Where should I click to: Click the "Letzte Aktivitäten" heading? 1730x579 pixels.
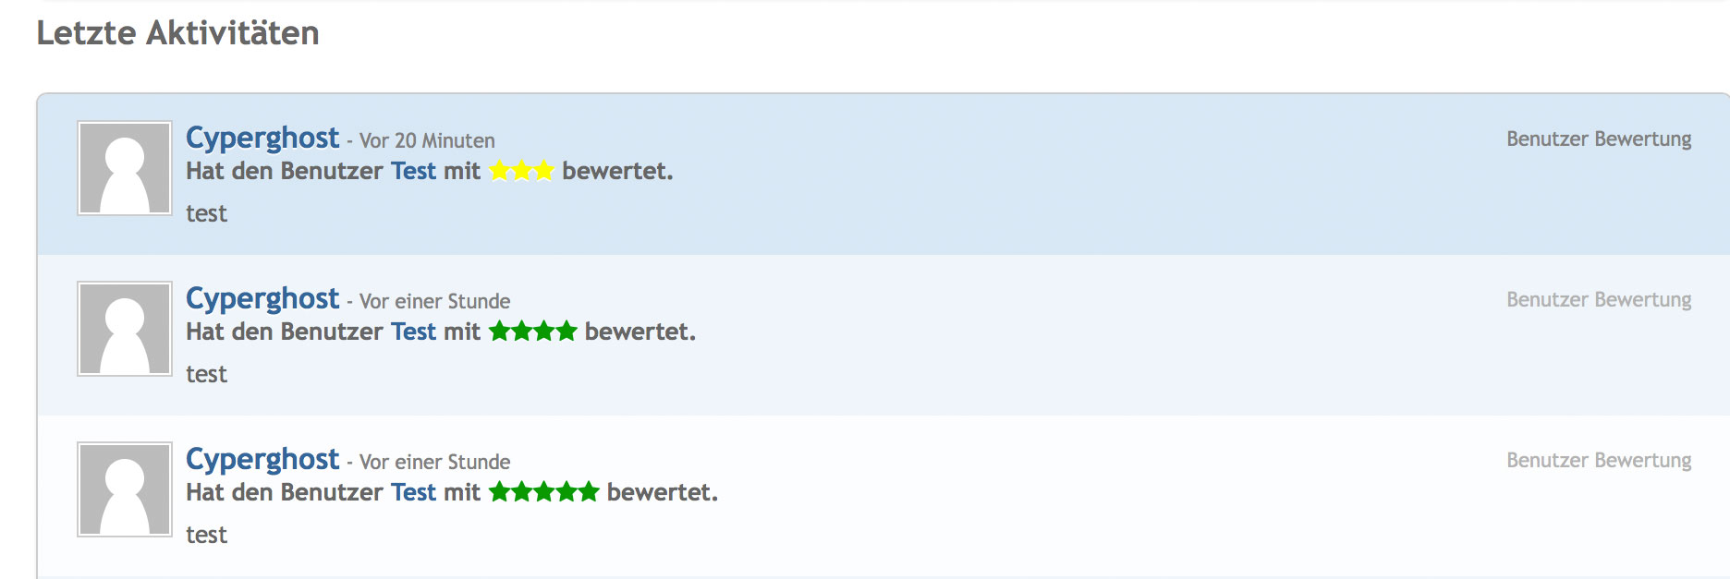[178, 33]
